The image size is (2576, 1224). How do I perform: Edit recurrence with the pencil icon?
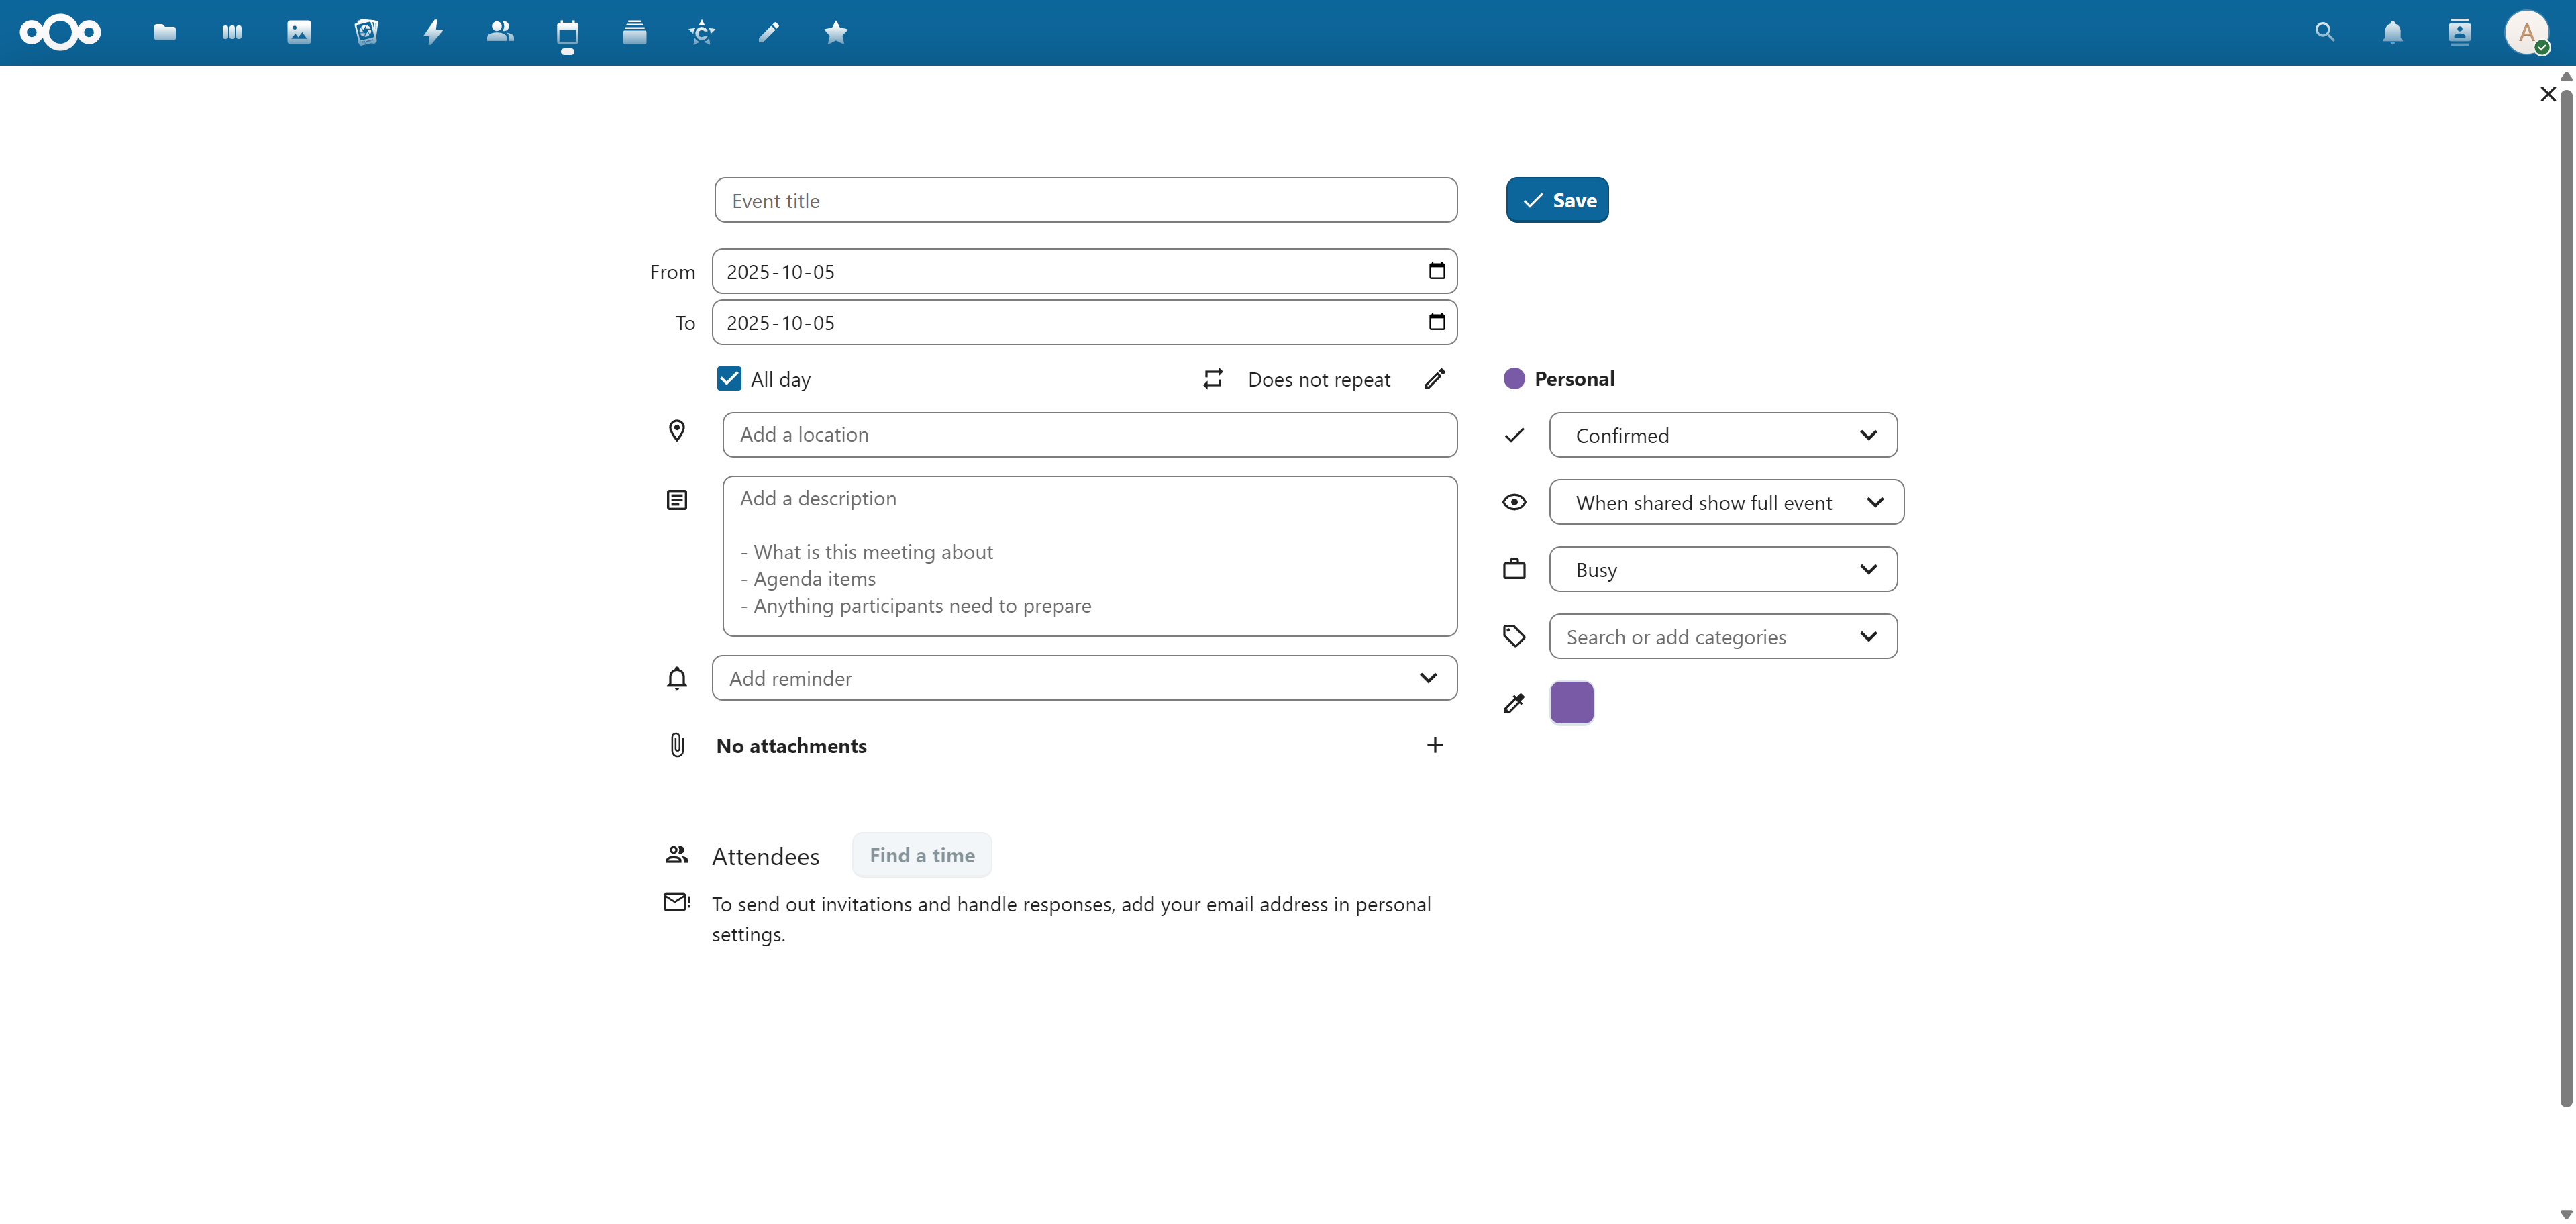point(1435,379)
